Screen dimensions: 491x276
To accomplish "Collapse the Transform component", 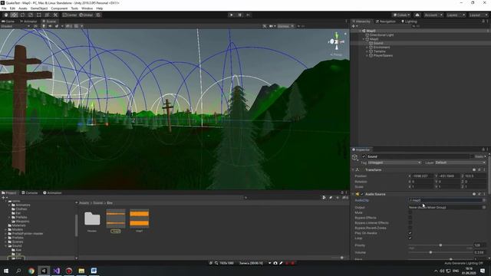I will click(x=353, y=170).
